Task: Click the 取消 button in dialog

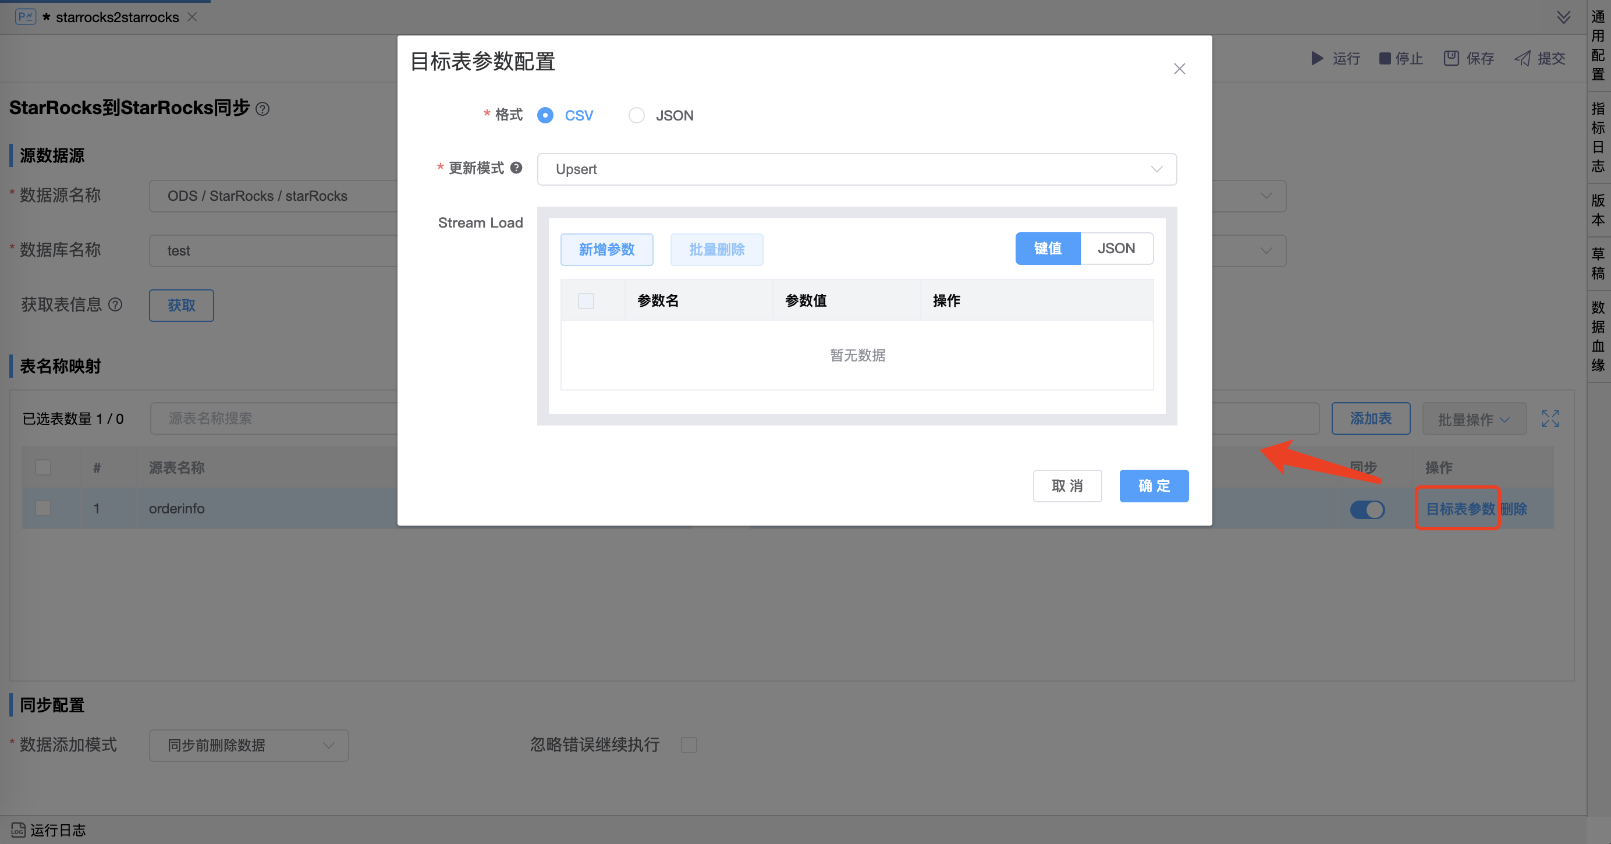Action: point(1067,486)
